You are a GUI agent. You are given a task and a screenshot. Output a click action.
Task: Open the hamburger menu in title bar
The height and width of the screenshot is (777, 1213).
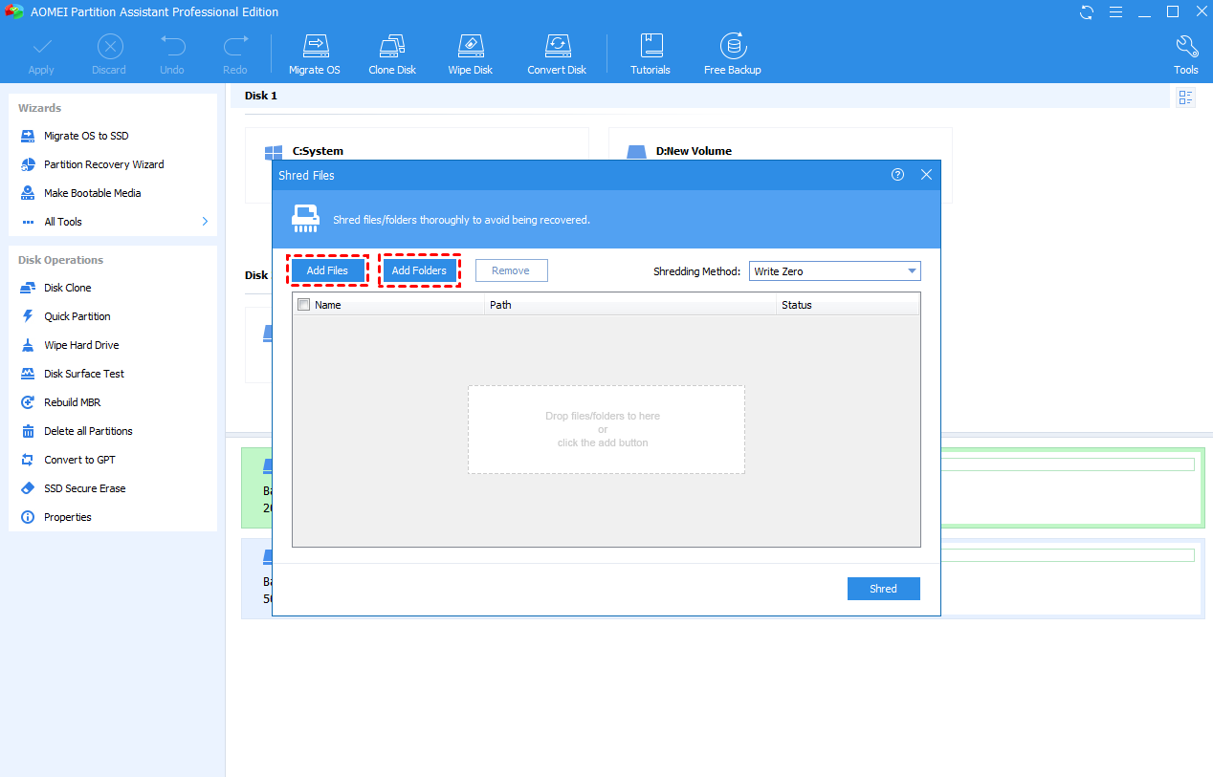(x=1115, y=12)
